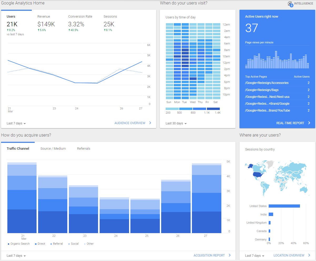Switch to the Referrals tab
The width and height of the screenshot is (316, 261).
pyautogui.click(x=84, y=149)
